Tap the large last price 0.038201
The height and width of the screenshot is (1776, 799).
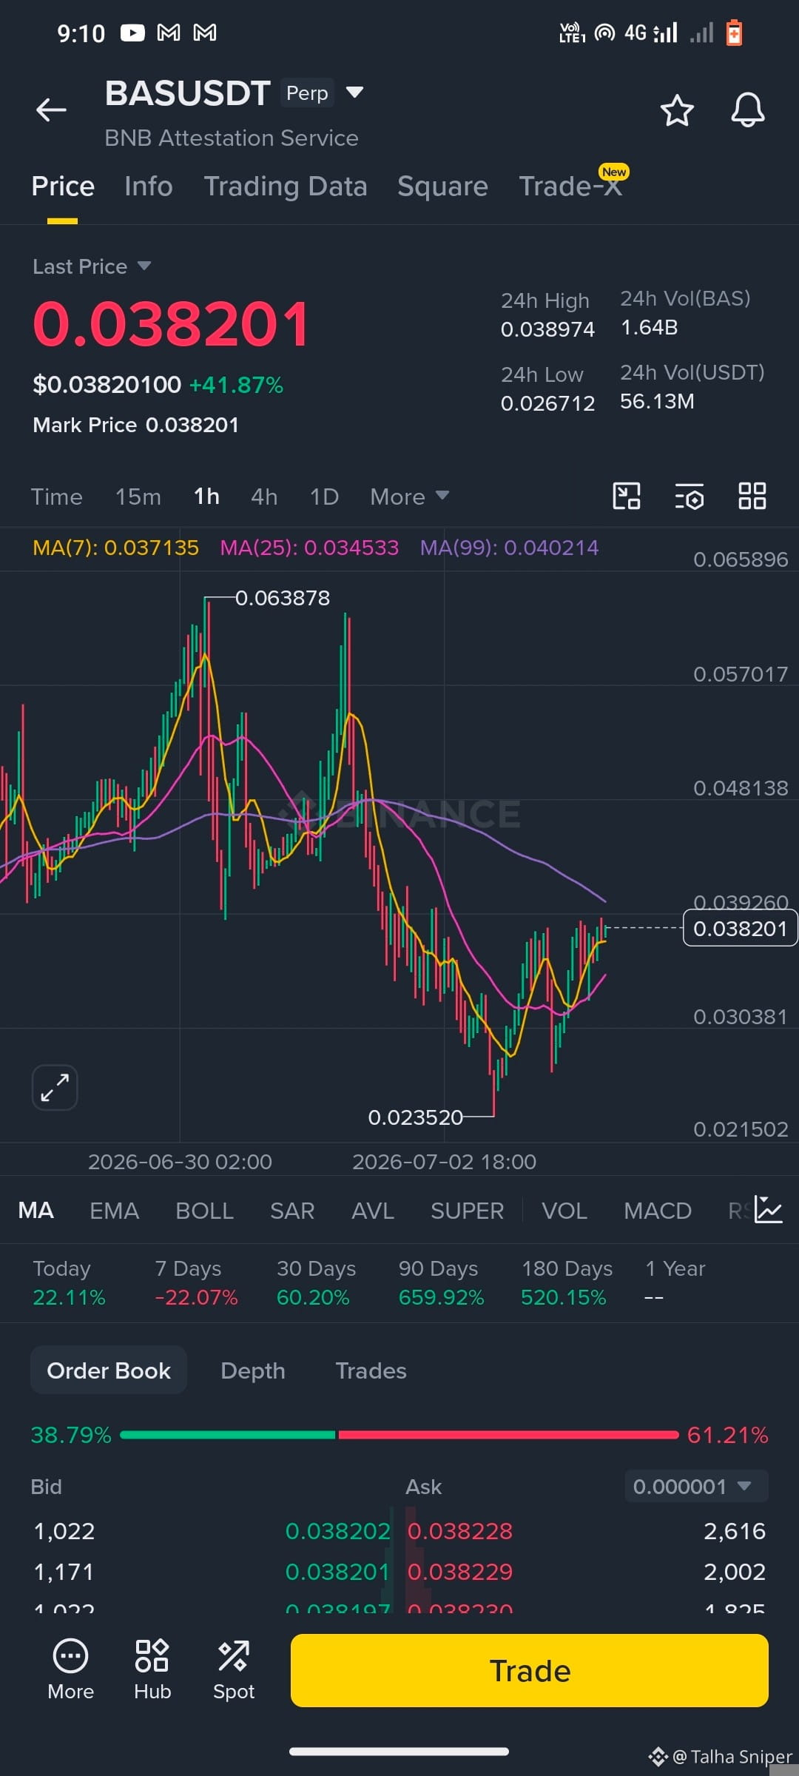pos(171,323)
